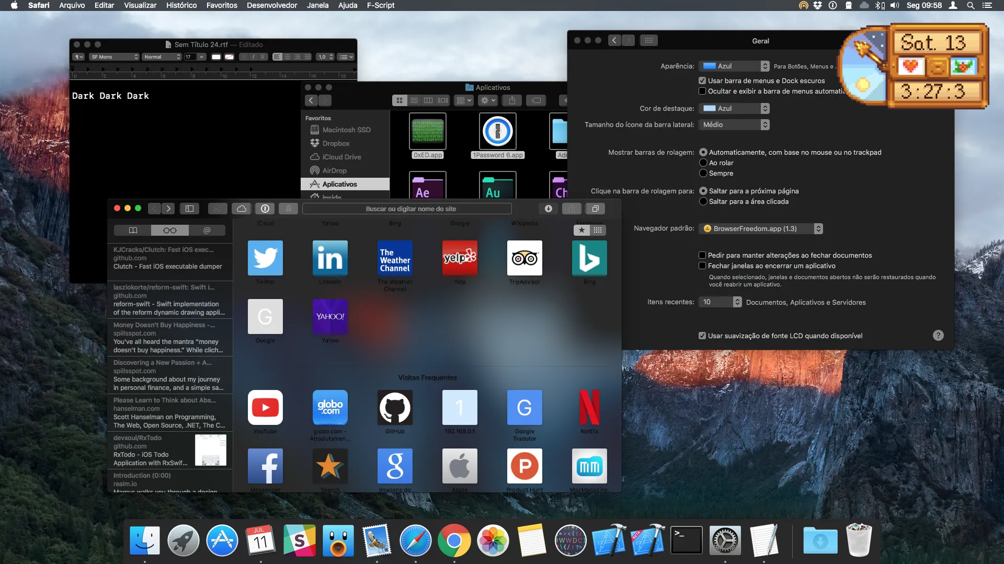This screenshot has width=1004, height=564.
Task: Select iCloud Drive in Finder sidebar
Action: [341, 157]
